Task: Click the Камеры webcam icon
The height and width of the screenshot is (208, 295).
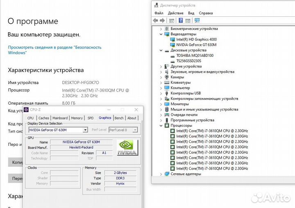Action: coord(167,77)
